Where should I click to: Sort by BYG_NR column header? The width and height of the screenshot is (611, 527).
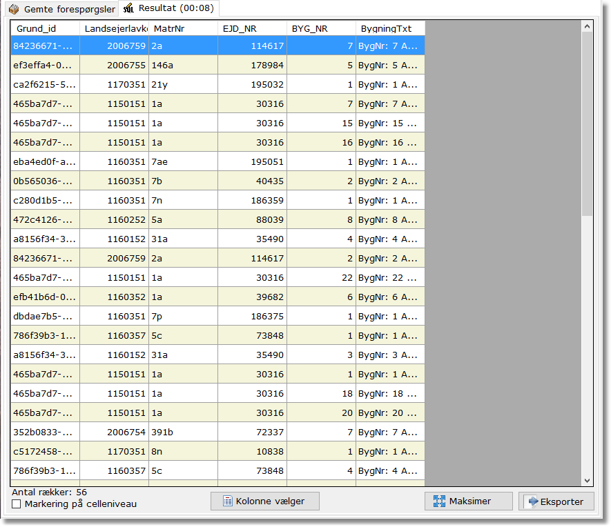pos(321,28)
